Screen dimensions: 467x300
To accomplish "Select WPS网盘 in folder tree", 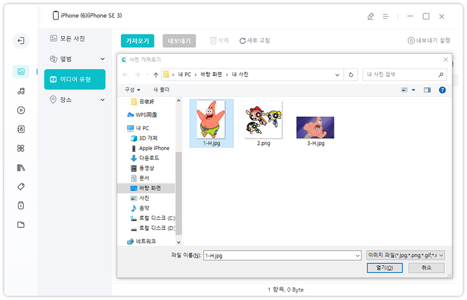I will tap(142, 115).
